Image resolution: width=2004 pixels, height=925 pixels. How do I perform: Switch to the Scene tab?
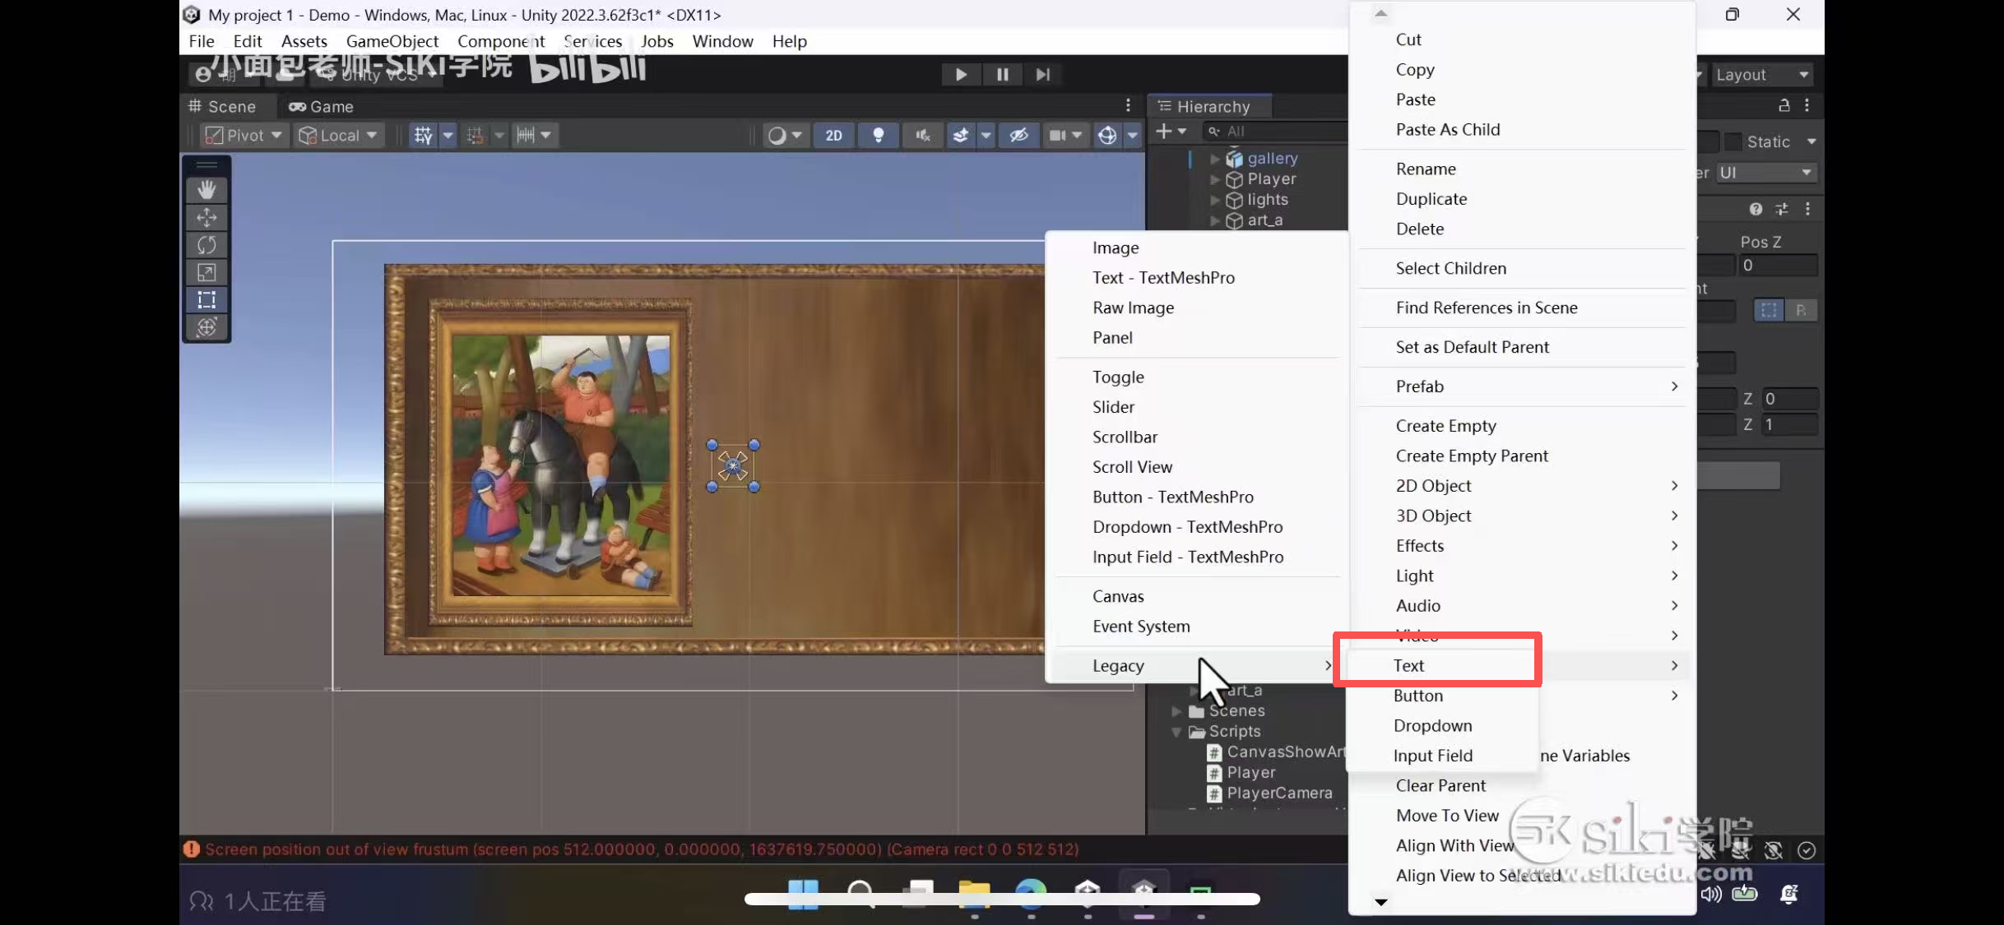pyautogui.click(x=222, y=107)
